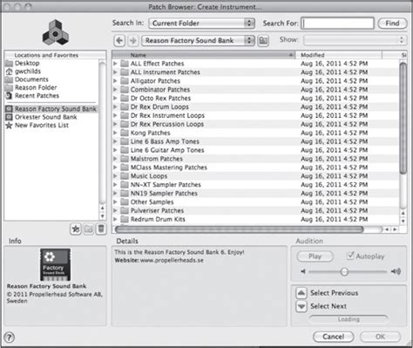Expand the Alligator Patches folder
The width and height of the screenshot is (413, 348).
(x=115, y=81)
